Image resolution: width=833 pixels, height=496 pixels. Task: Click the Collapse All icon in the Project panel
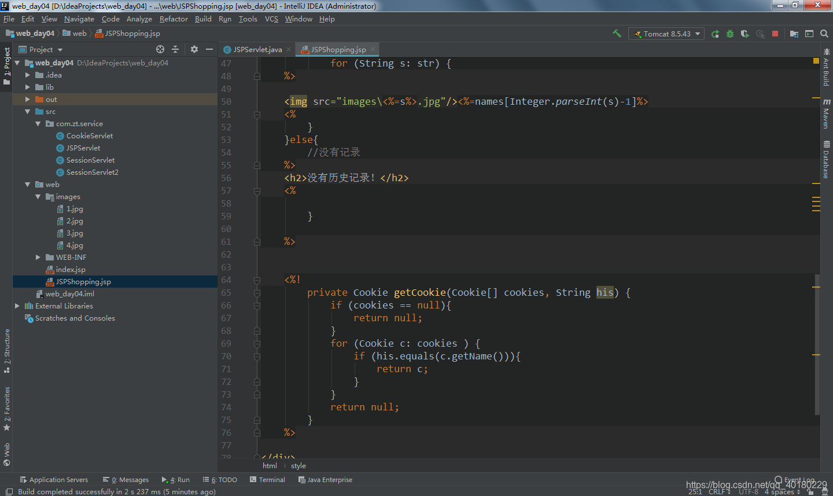point(175,49)
